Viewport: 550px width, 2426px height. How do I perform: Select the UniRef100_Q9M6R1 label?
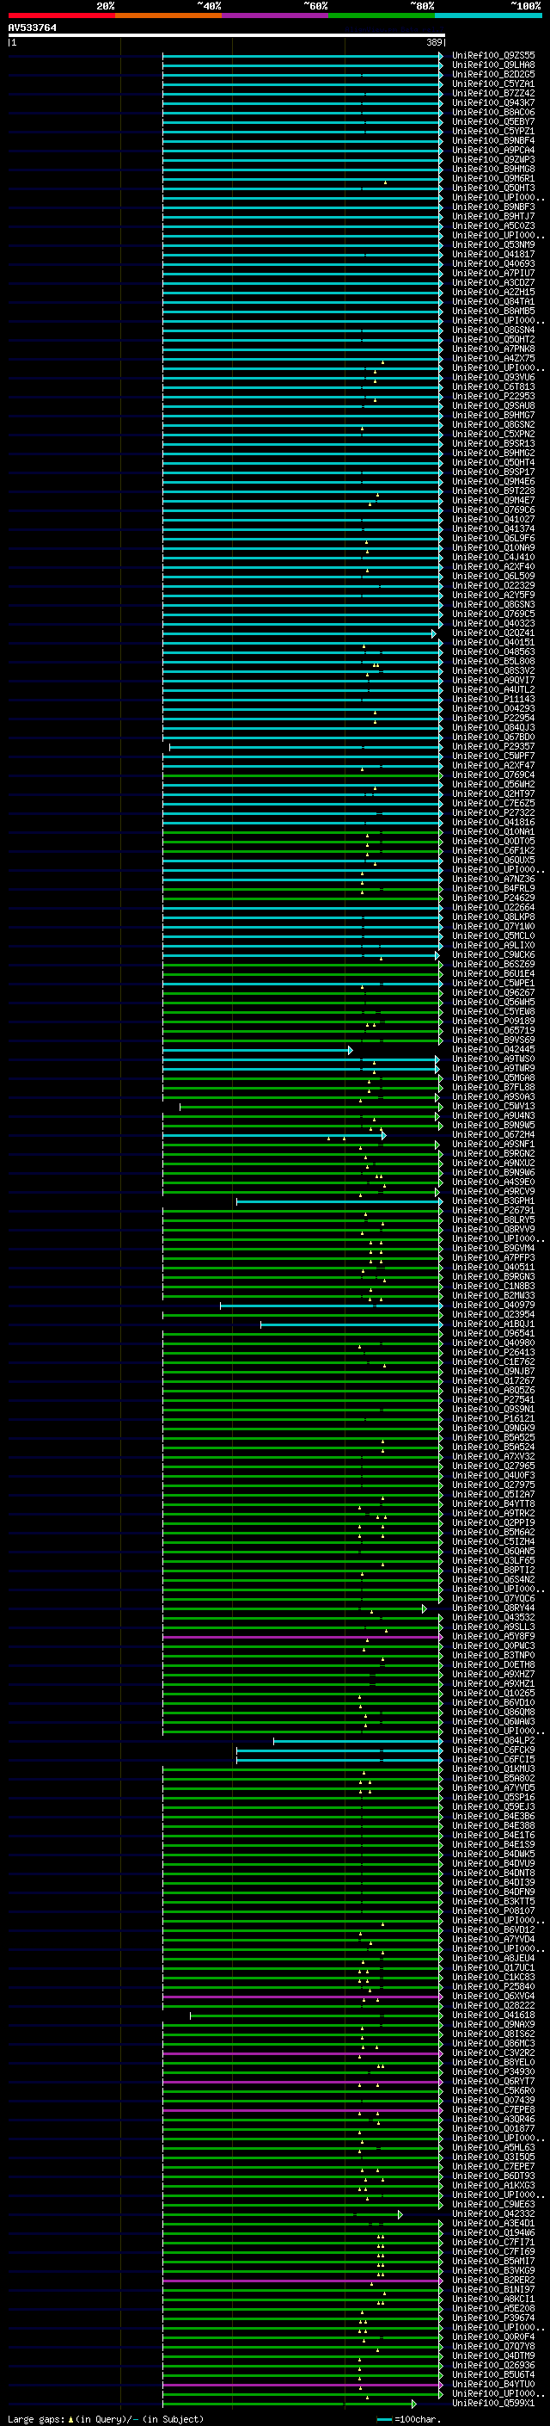pyautogui.click(x=493, y=179)
